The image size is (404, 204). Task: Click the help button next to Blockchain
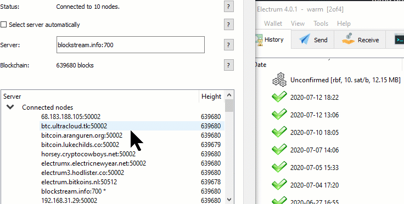[x=228, y=65]
